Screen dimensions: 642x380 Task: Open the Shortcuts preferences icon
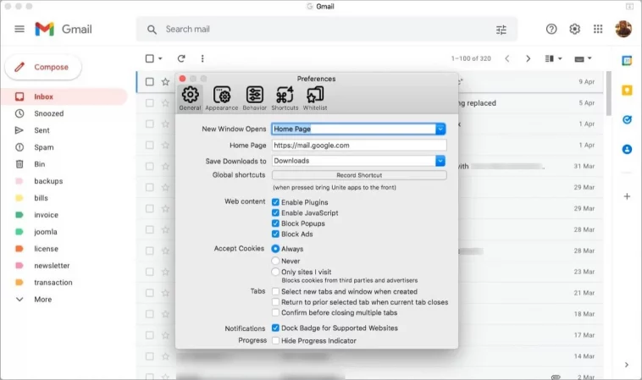coord(285,98)
